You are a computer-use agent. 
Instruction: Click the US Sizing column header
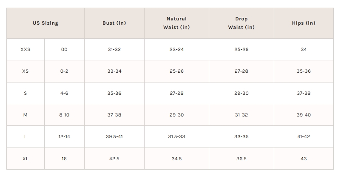pos(45,23)
